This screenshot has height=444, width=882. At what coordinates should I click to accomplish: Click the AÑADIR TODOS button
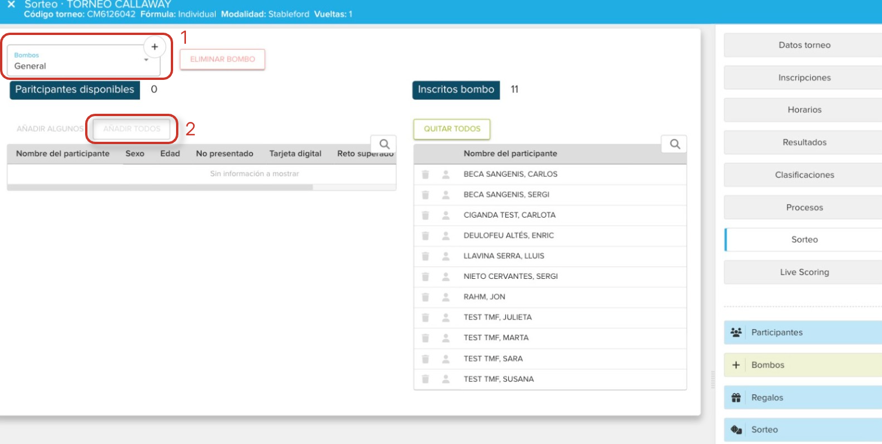(x=132, y=129)
